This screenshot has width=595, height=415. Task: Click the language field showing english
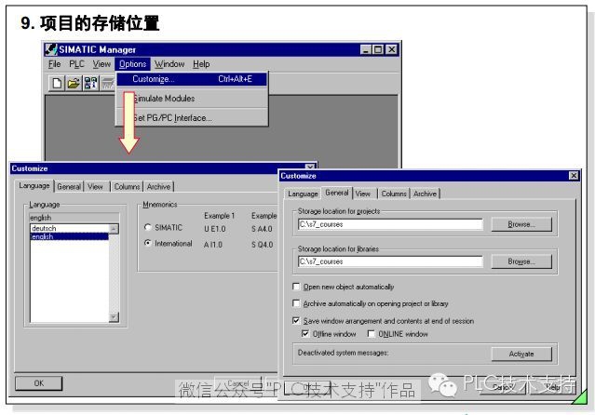tap(74, 218)
